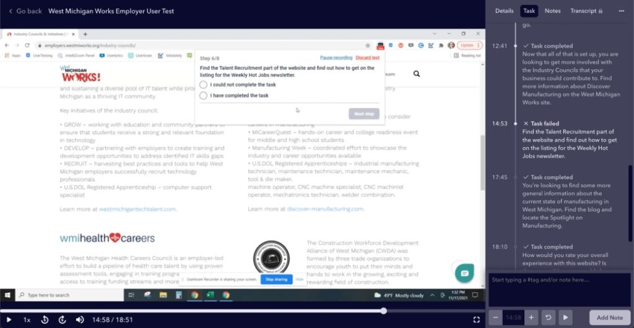Hide the screen sharing notification bar
Screen dimensions: 634x328
click(x=299, y=279)
